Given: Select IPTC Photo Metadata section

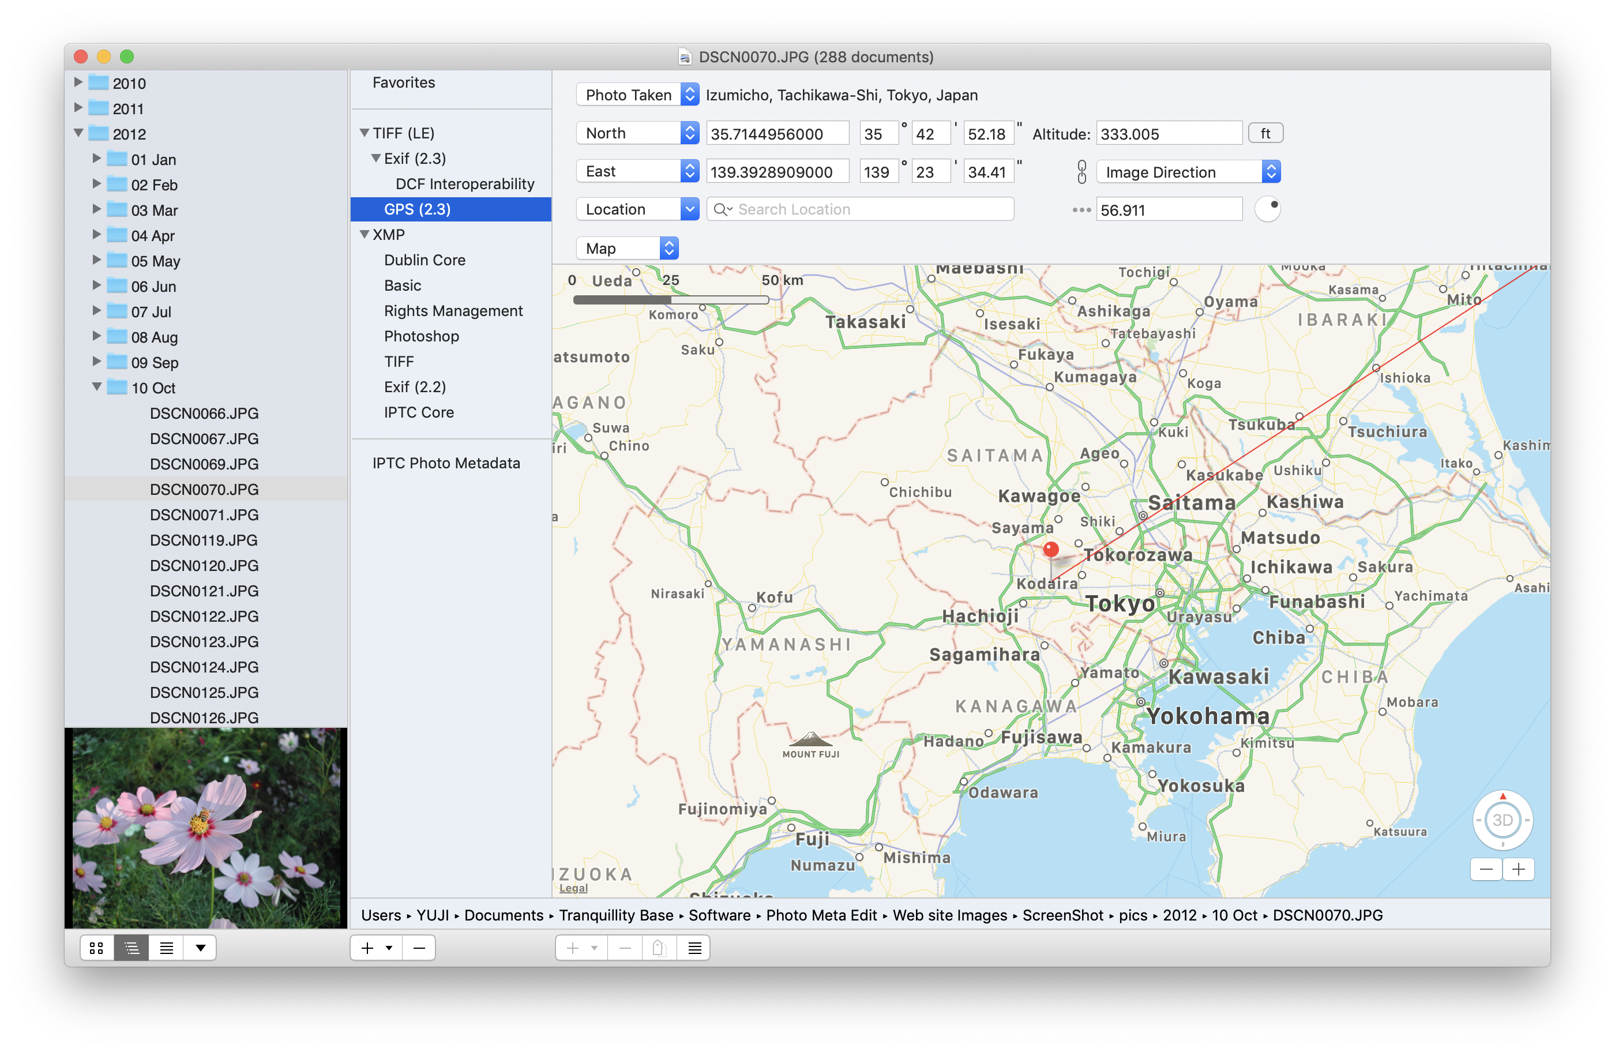Looking at the screenshot, I should point(446,463).
